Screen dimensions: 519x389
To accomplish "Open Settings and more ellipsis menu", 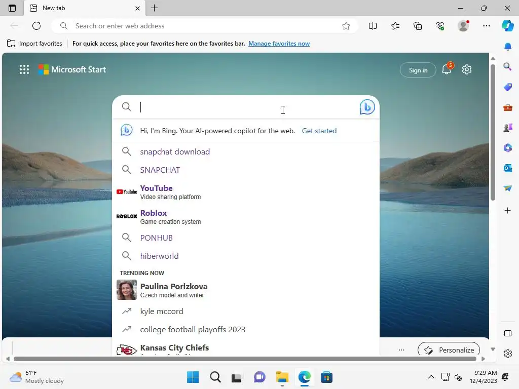I will pyautogui.click(x=486, y=26).
